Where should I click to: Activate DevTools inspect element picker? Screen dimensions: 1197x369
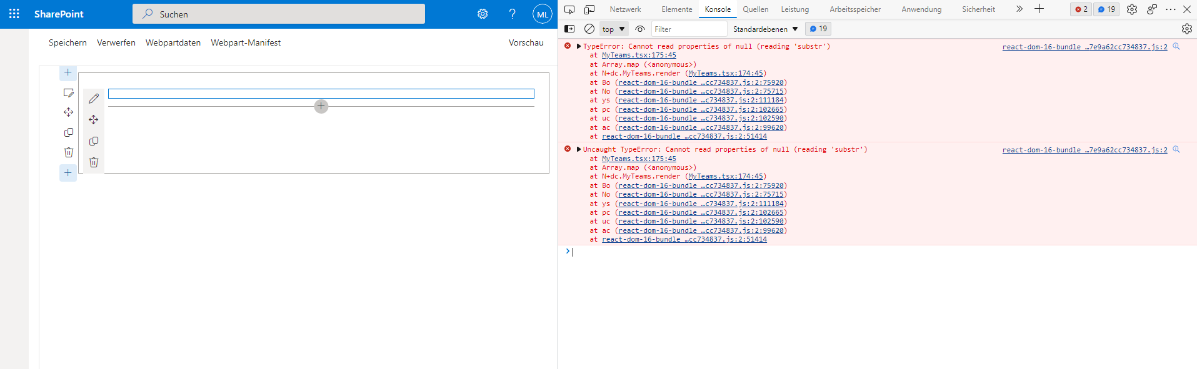(x=569, y=9)
